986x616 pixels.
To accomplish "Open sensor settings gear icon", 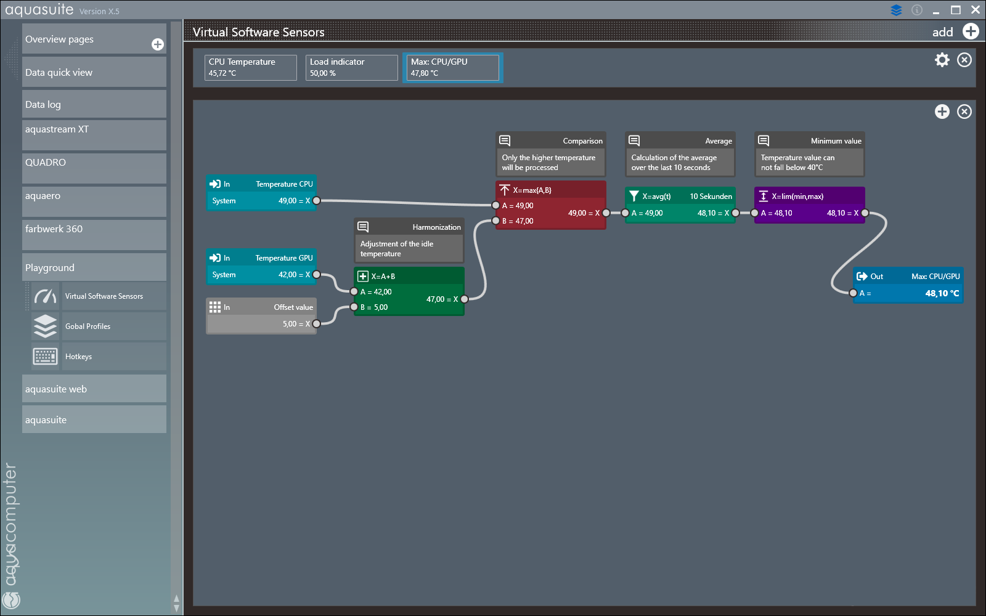I will pyautogui.click(x=942, y=60).
